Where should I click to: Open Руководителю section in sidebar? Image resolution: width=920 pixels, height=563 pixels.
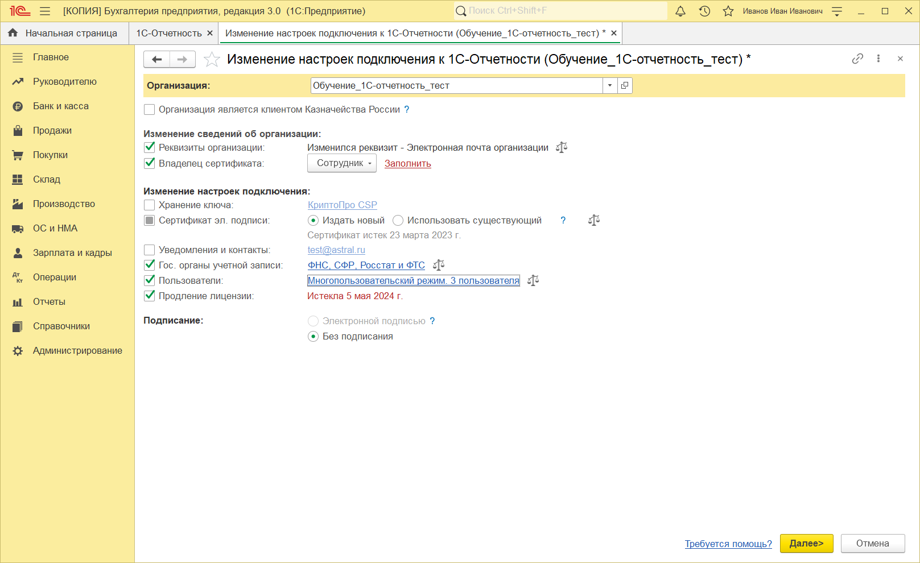click(67, 82)
